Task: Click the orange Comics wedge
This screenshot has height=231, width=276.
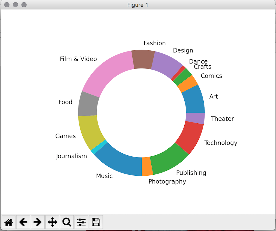Action: pos(188,84)
